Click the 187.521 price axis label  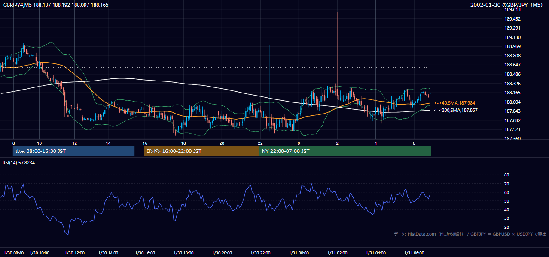(x=512, y=129)
